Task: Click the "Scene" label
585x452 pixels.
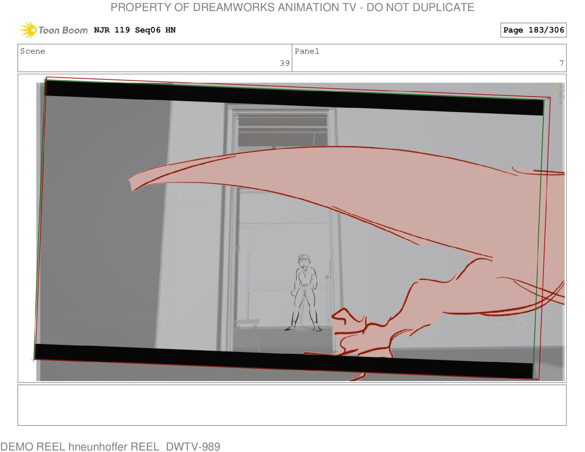Action: [32, 51]
